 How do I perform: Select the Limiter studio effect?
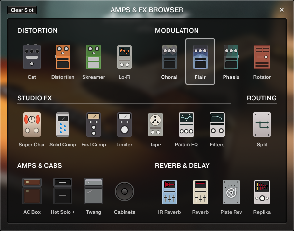(x=125, y=125)
